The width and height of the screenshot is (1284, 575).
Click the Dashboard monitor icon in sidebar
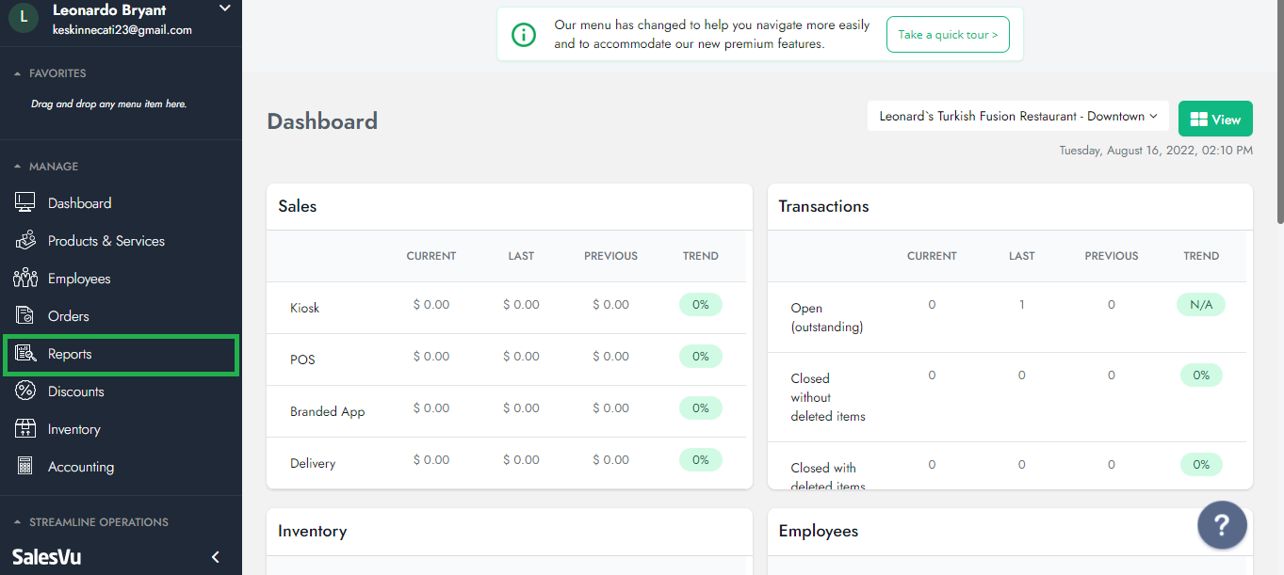click(25, 203)
